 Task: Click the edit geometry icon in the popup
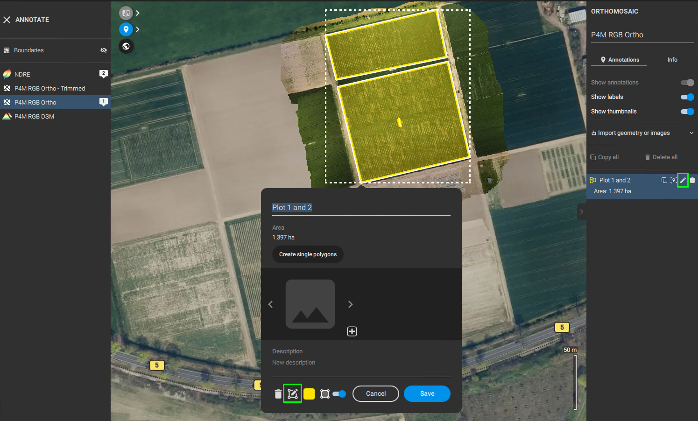tap(292, 394)
